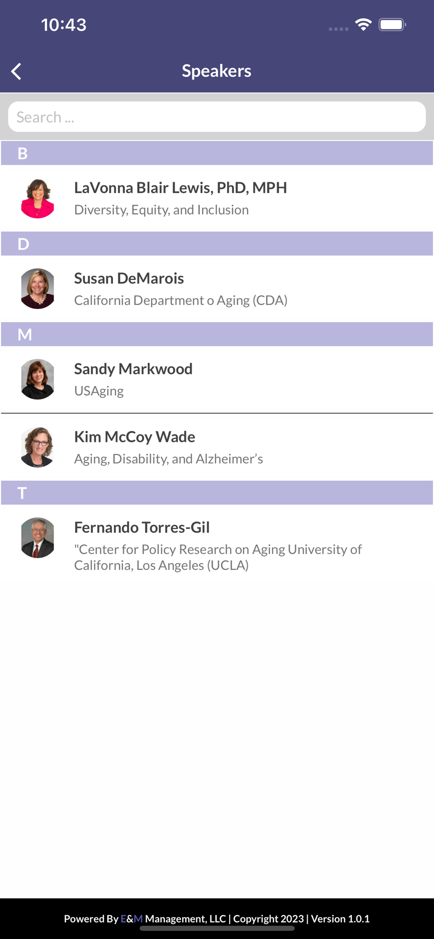Tap Susan DeMarois avatar photo

pyautogui.click(x=38, y=289)
